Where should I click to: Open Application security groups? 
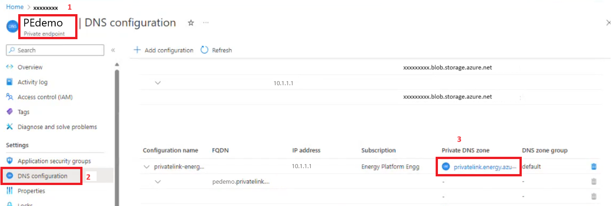click(x=54, y=161)
